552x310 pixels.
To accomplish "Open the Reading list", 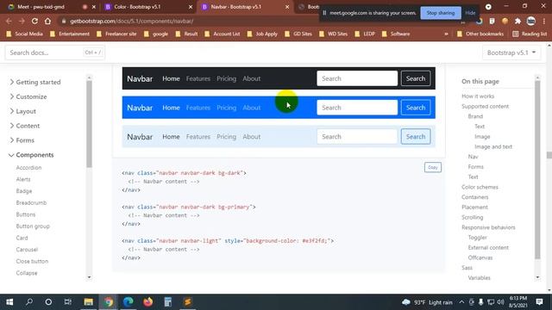I will pyautogui.click(x=530, y=34).
